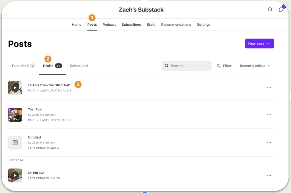This screenshot has width=291, height=193.
Task: Open options menu for Live from the DNC Draft
Action: click(x=269, y=88)
